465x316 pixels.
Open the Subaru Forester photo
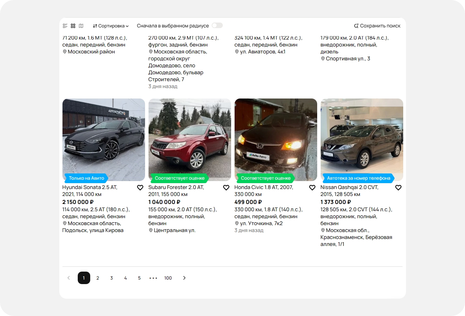190,140
